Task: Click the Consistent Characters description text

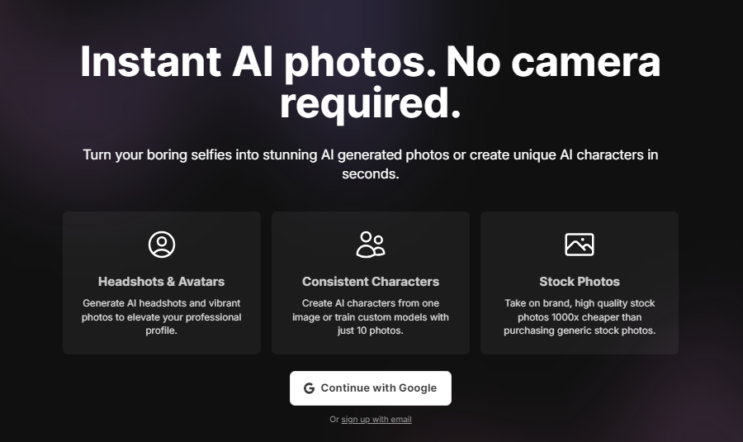Action: click(x=371, y=316)
